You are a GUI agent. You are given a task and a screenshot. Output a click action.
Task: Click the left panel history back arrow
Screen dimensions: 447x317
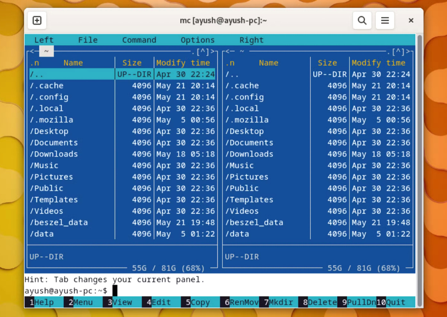tap(32, 51)
